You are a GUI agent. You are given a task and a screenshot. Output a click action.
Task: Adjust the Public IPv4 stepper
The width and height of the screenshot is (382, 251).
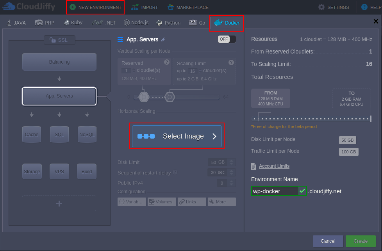232,183
